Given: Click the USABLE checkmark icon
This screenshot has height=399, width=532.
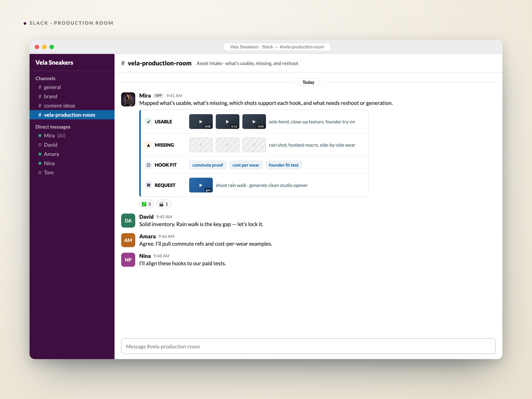Looking at the screenshot, I should 149,122.
